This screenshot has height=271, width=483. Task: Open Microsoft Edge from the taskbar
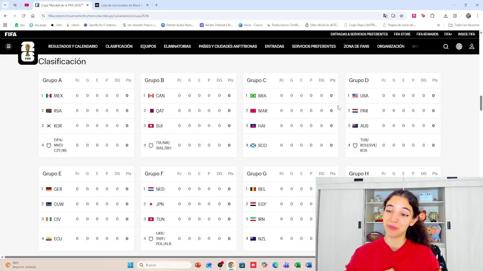pos(275,265)
